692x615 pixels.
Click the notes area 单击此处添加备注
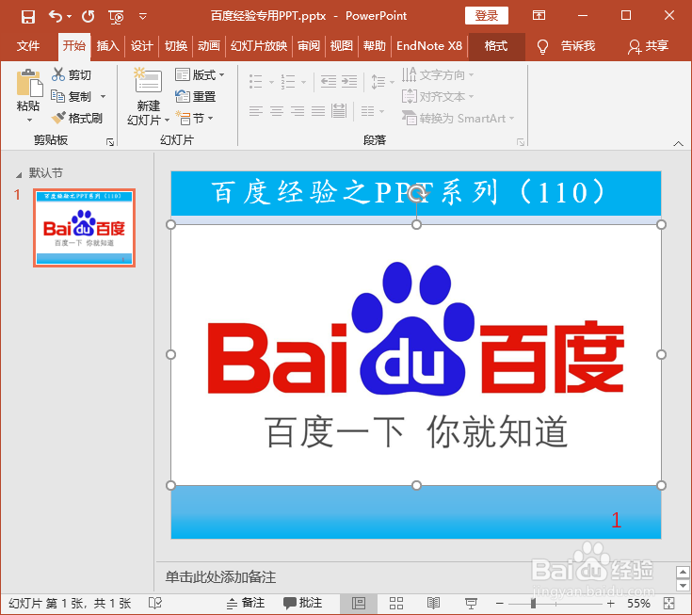[x=220, y=576]
